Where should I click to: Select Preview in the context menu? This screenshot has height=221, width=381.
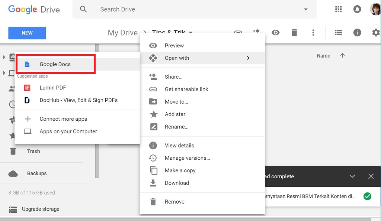[202, 46]
